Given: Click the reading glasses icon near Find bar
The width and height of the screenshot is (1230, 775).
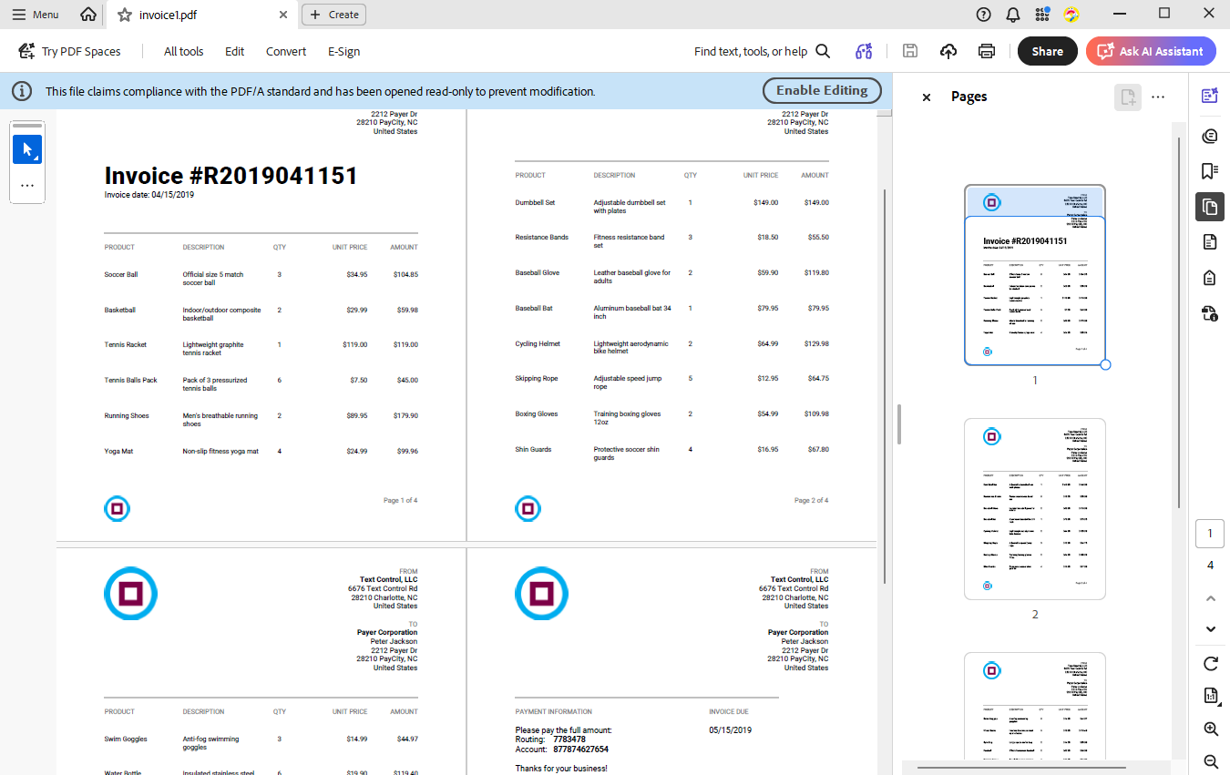Looking at the screenshot, I should (x=863, y=51).
